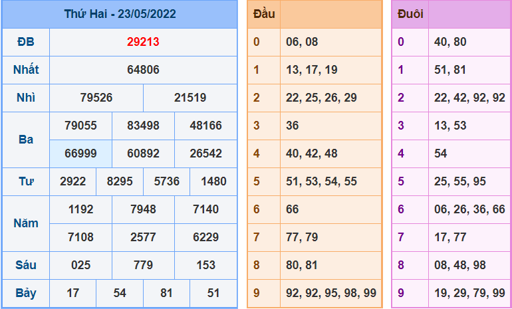Select second prize number 21519
This screenshot has width=512, height=309.
click(x=190, y=98)
